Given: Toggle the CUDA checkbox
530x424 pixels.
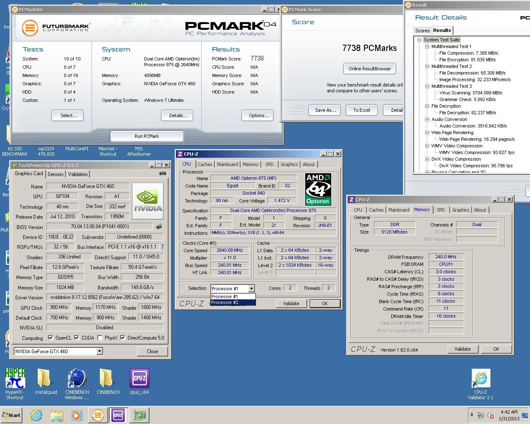Looking at the screenshot, I should click(x=77, y=337).
